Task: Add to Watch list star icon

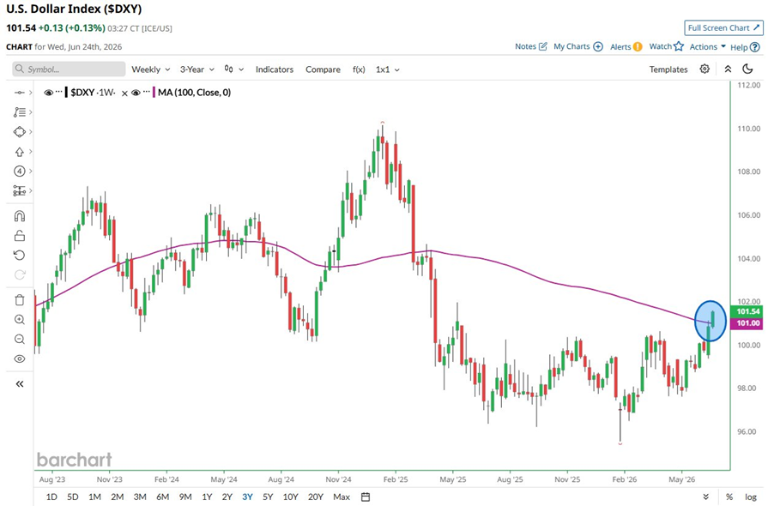Action: 679,46
